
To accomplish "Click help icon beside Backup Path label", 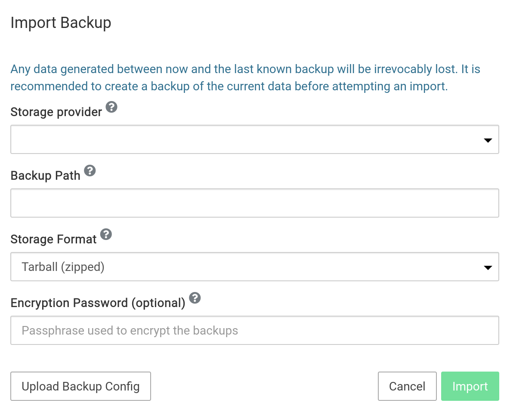I will [90, 171].
